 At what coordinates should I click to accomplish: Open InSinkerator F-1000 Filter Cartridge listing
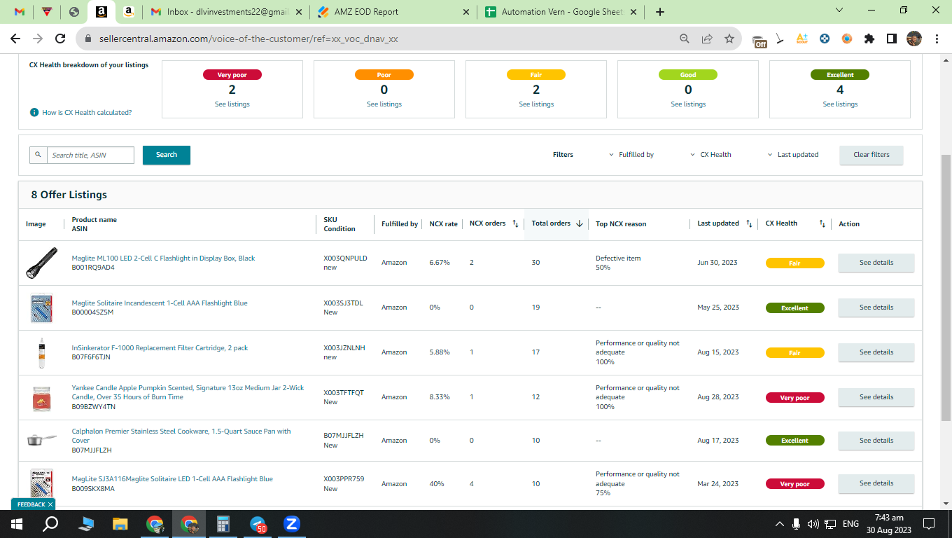click(160, 347)
